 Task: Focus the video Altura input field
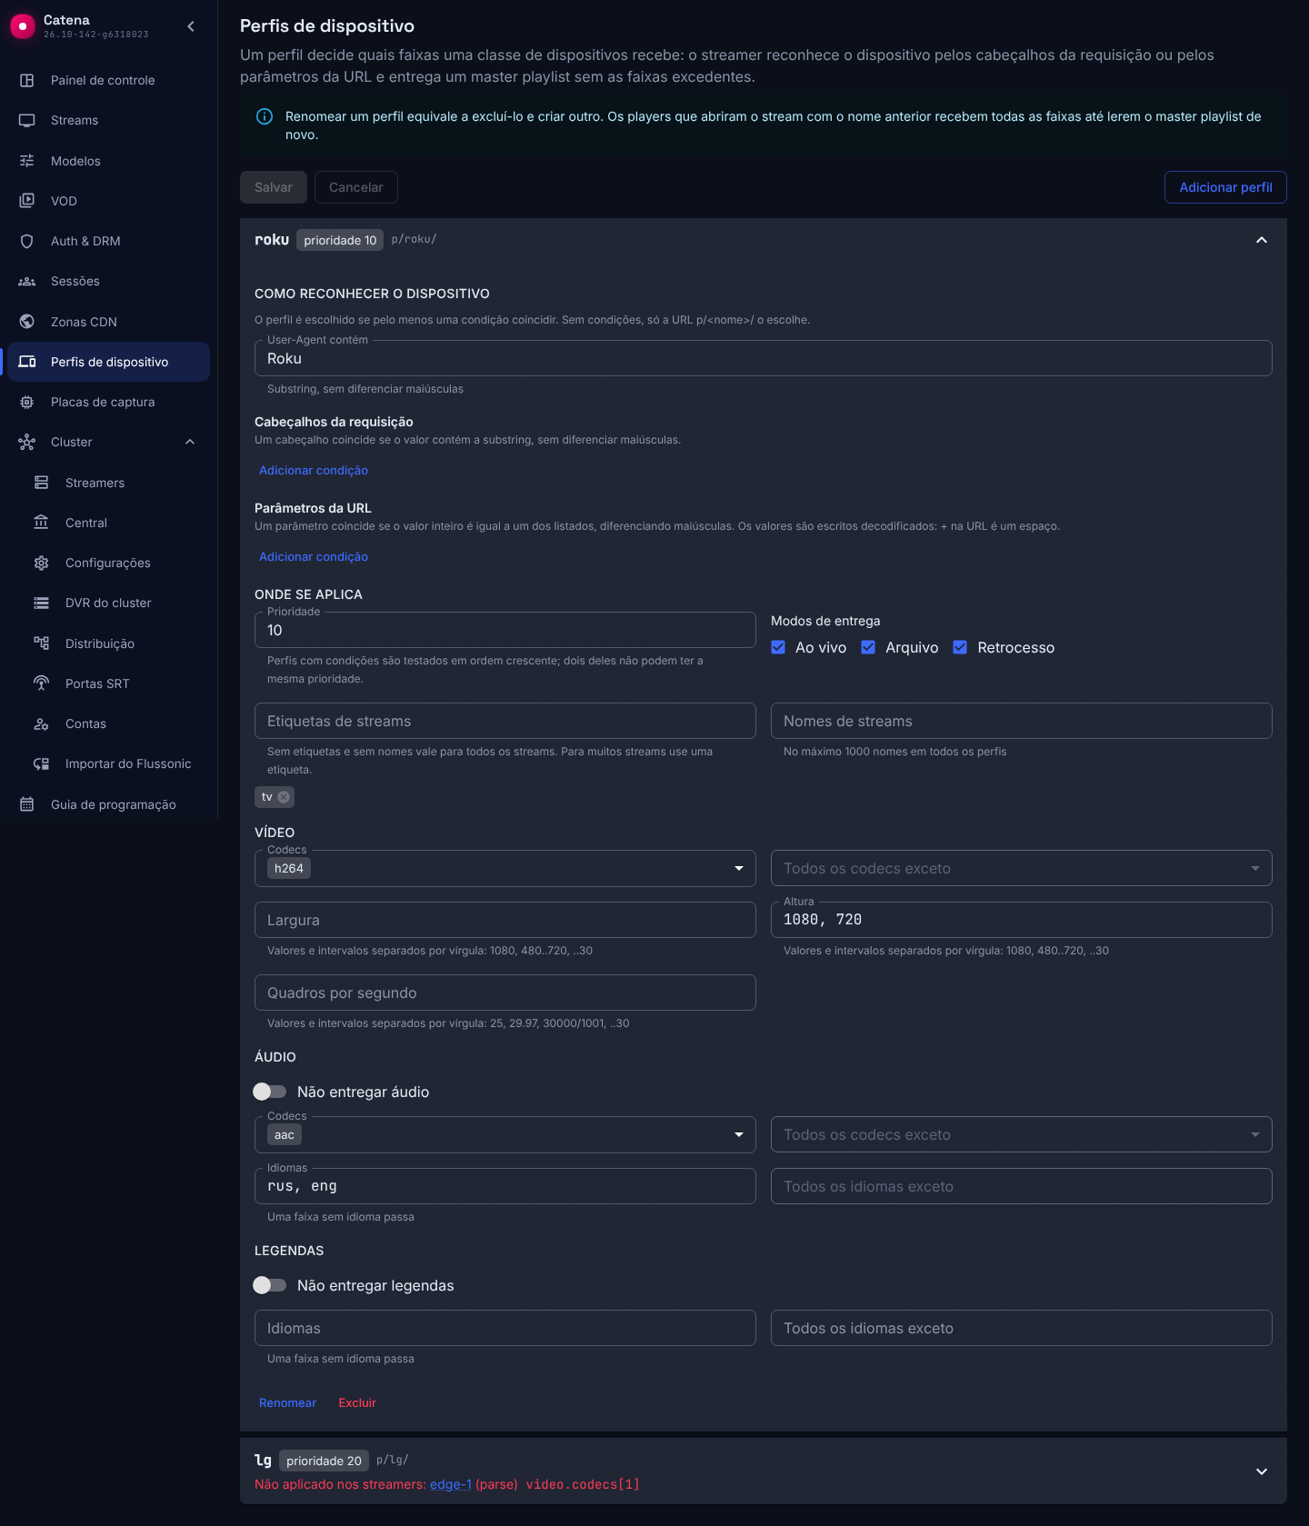click(1022, 920)
